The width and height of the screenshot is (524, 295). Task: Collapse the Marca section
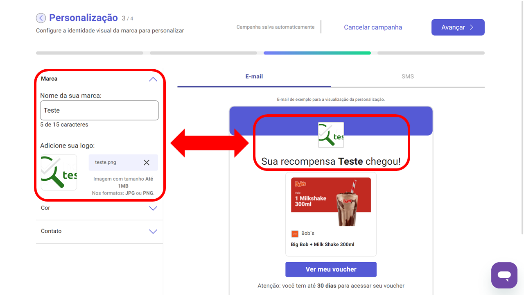(x=153, y=79)
